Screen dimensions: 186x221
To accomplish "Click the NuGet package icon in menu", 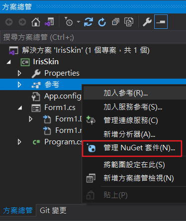I will 92,148.
